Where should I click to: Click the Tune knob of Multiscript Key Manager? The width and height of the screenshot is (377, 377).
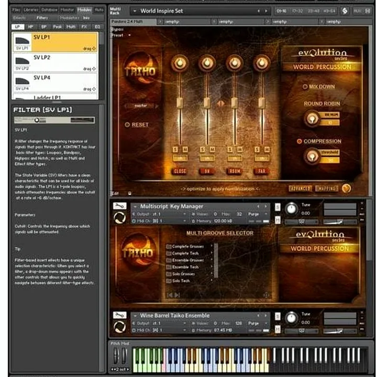291,209
